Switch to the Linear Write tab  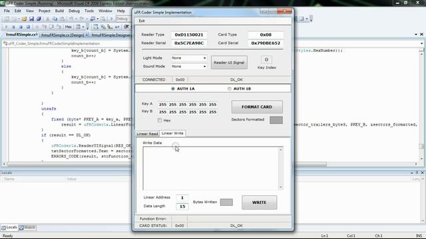click(172, 133)
